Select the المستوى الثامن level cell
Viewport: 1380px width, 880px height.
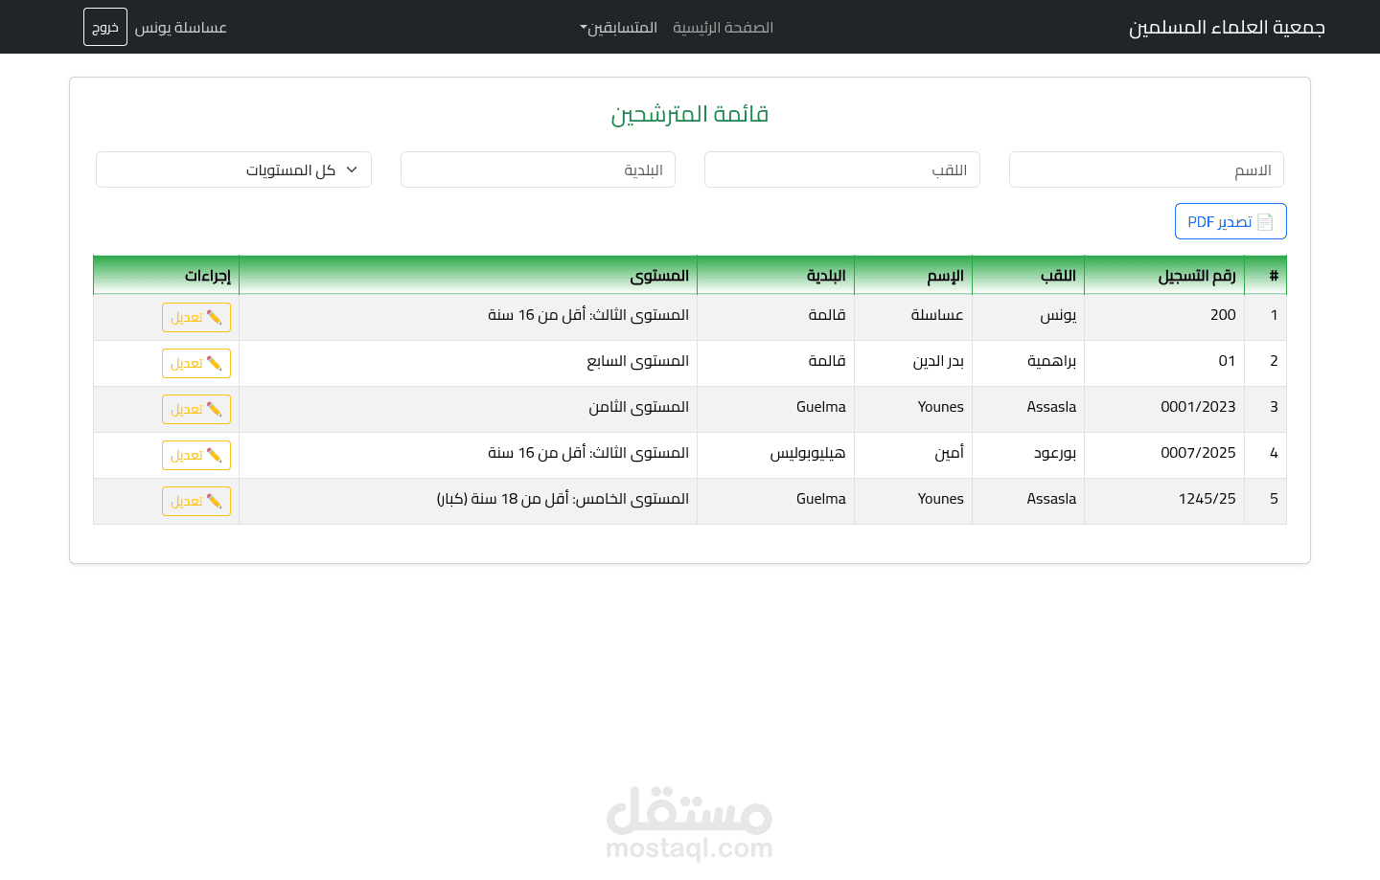pos(469,409)
